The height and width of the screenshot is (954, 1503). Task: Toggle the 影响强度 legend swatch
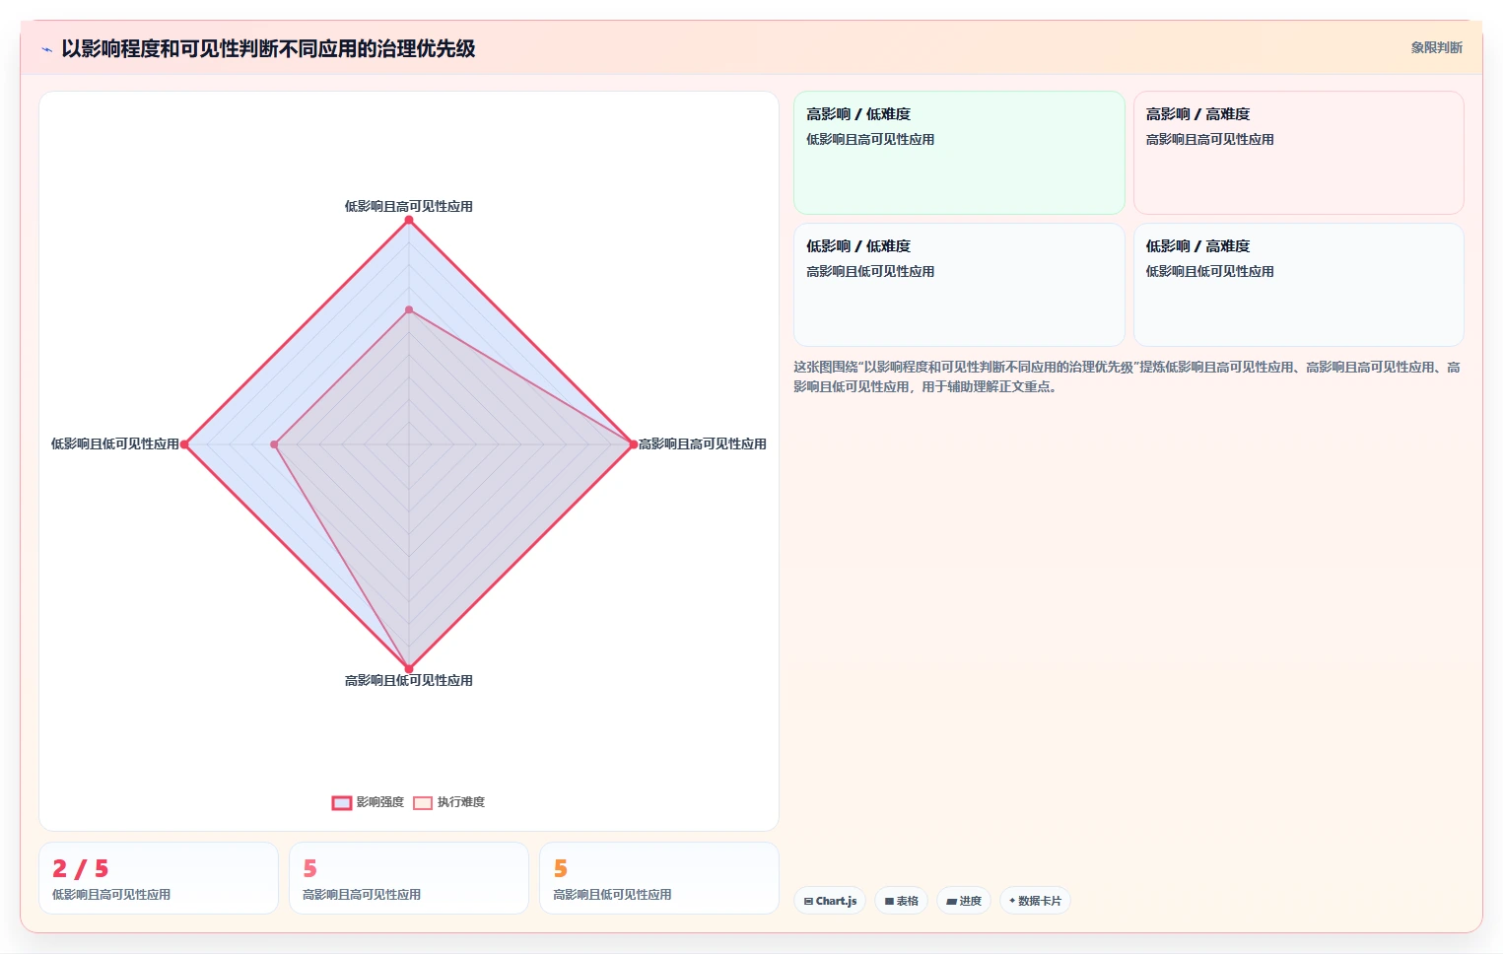tap(342, 802)
